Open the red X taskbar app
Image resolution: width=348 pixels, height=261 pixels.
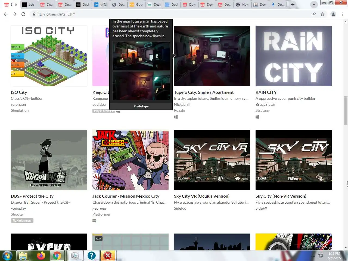(x=108, y=256)
